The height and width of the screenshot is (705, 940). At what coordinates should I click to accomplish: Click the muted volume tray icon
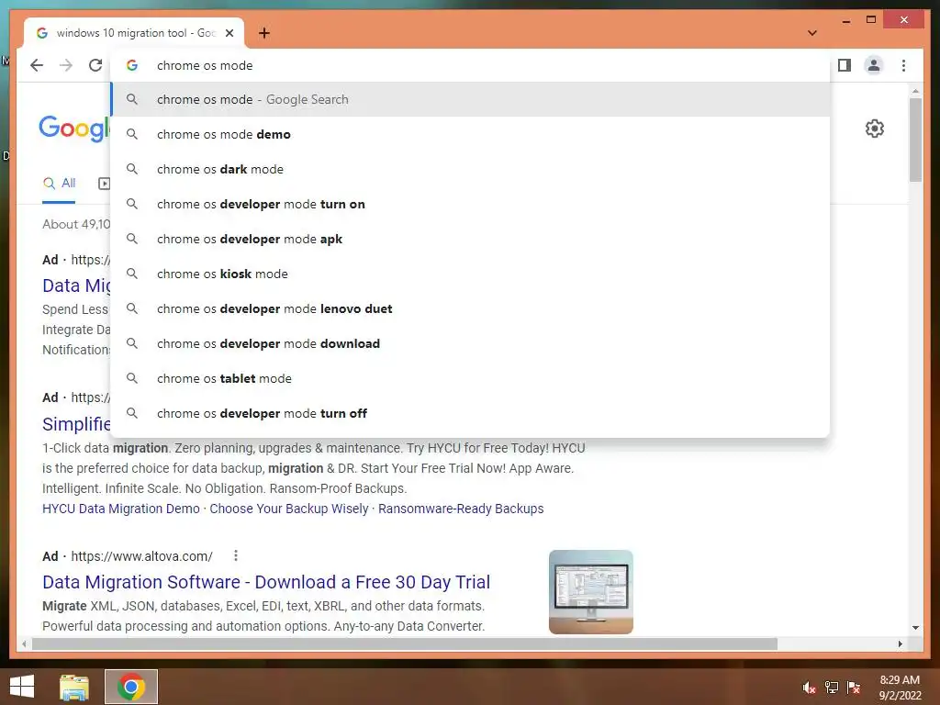click(x=809, y=688)
